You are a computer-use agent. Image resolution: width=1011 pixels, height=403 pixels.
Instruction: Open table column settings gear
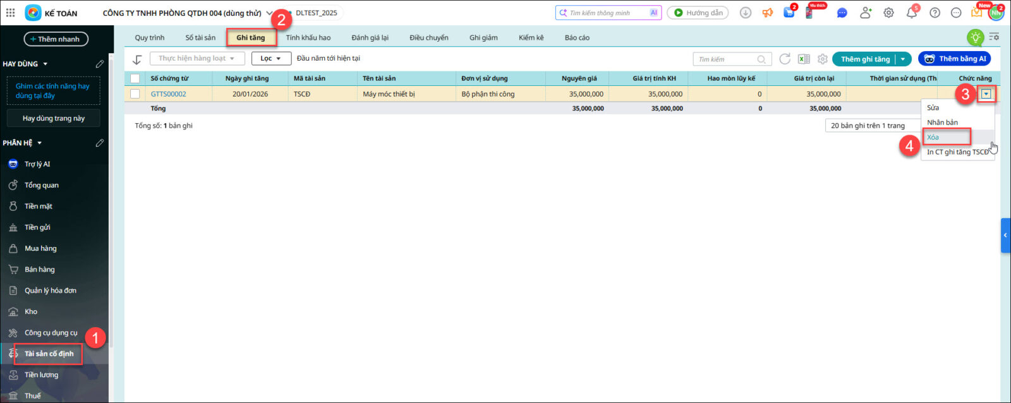[x=822, y=59]
